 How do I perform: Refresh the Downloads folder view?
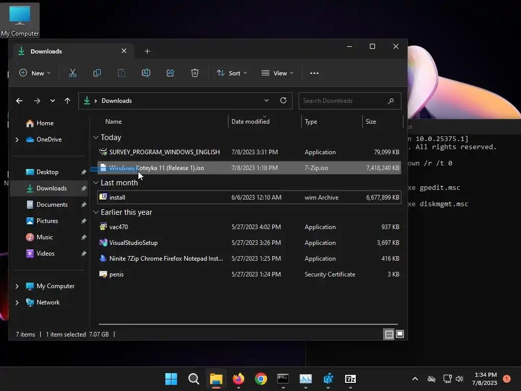click(283, 100)
